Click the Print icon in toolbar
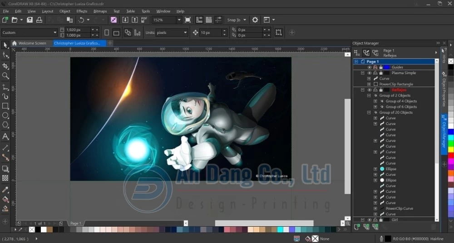 point(39,19)
